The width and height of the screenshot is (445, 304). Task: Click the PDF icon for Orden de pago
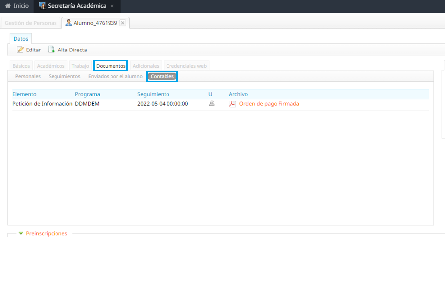click(x=232, y=104)
